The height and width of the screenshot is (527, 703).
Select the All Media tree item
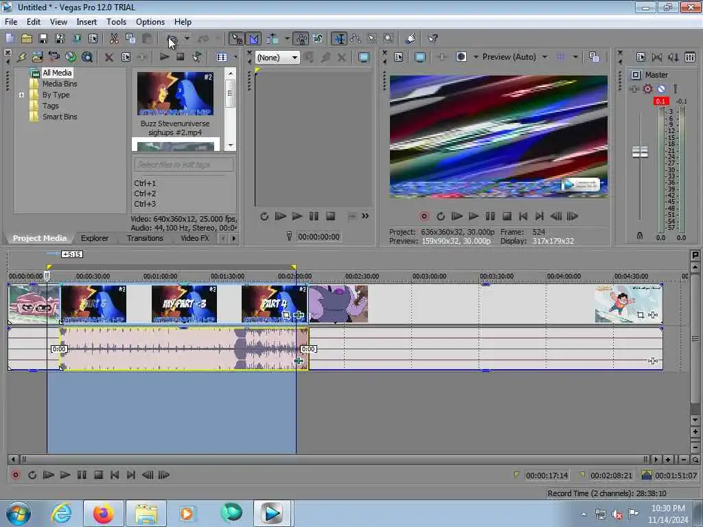(57, 73)
